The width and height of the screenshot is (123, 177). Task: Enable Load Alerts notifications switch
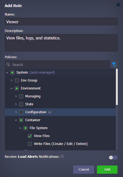pos(113,158)
